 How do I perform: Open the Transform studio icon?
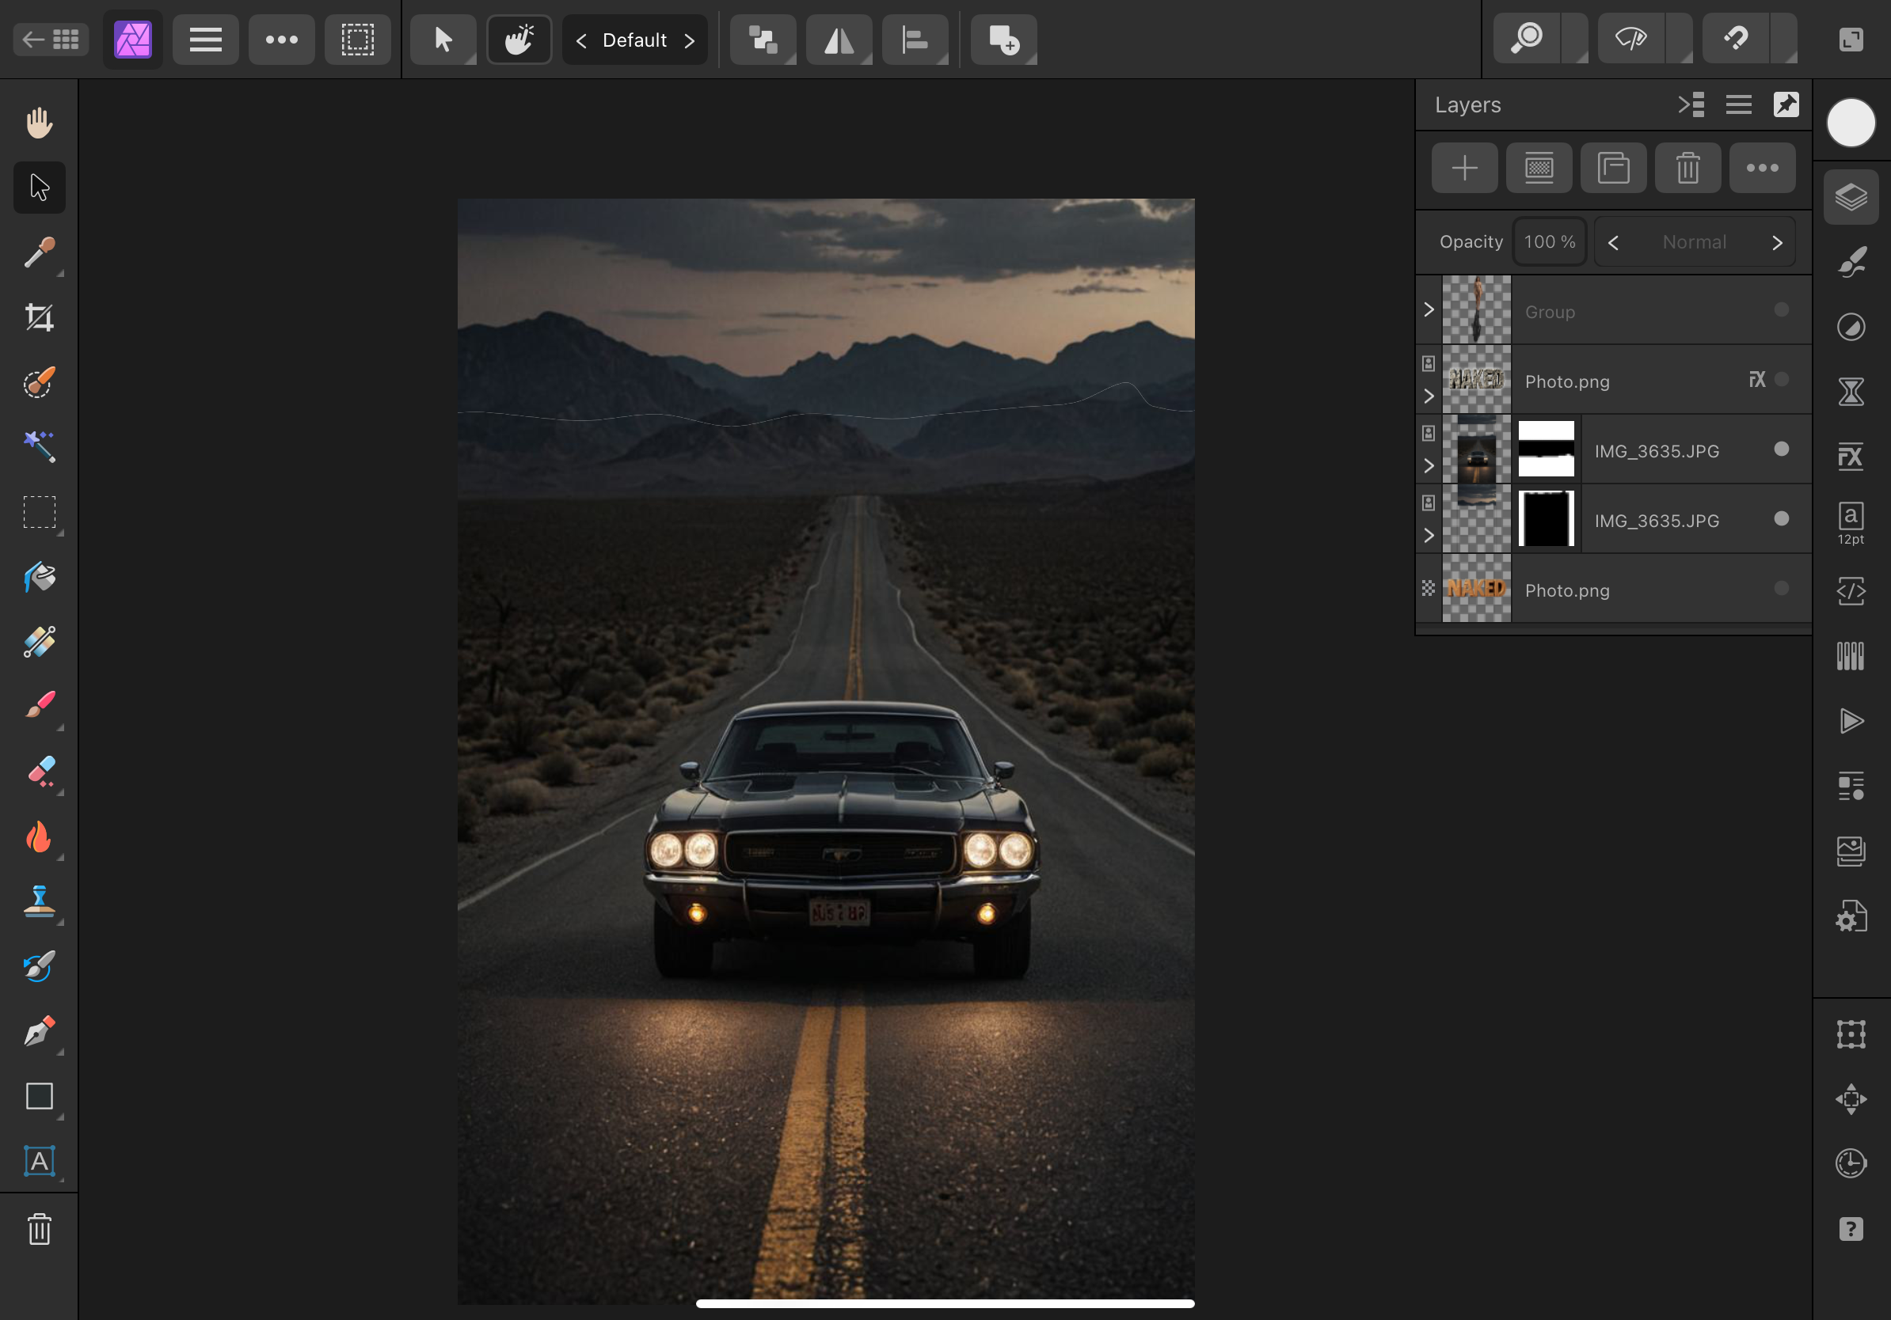pyautogui.click(x=1851, y=1034)
